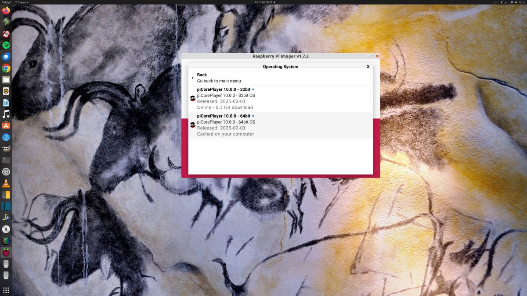The height and width of the screenshot is (296, 527).
Task: Open Ubuntu Software from the dock
Action: [6, 125]
